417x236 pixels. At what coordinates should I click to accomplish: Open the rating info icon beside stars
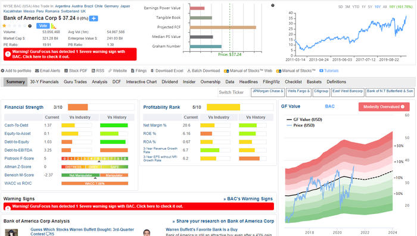[x=30, y=26]
